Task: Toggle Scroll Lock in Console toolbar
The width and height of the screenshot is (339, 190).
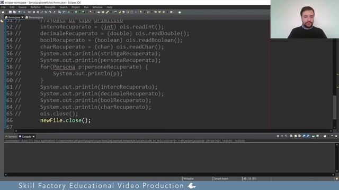Action: 296,136
